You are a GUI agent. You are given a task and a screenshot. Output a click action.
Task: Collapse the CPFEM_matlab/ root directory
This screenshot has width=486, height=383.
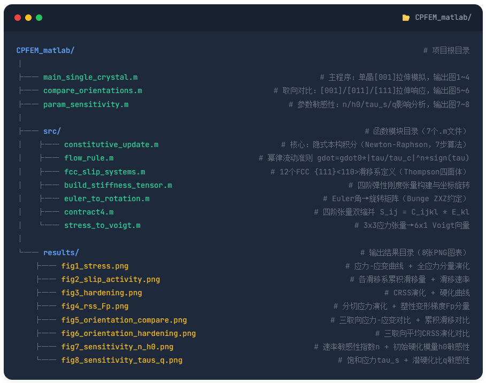(45, 50)
